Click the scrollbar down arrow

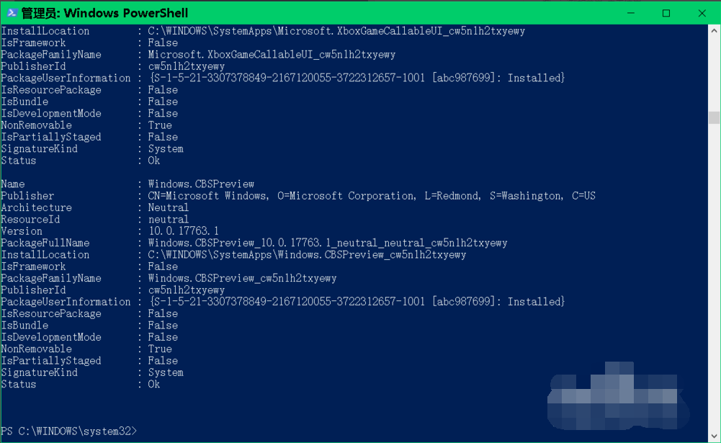click(x=714, y=435)
